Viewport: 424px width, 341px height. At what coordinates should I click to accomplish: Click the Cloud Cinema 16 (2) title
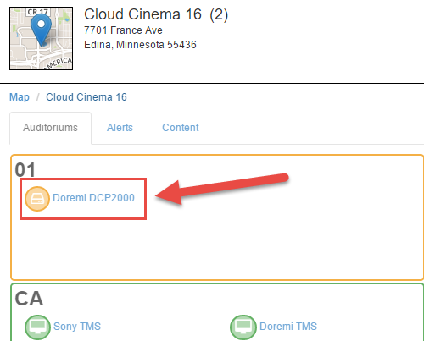pyautogui.click(x=156, y=14)
